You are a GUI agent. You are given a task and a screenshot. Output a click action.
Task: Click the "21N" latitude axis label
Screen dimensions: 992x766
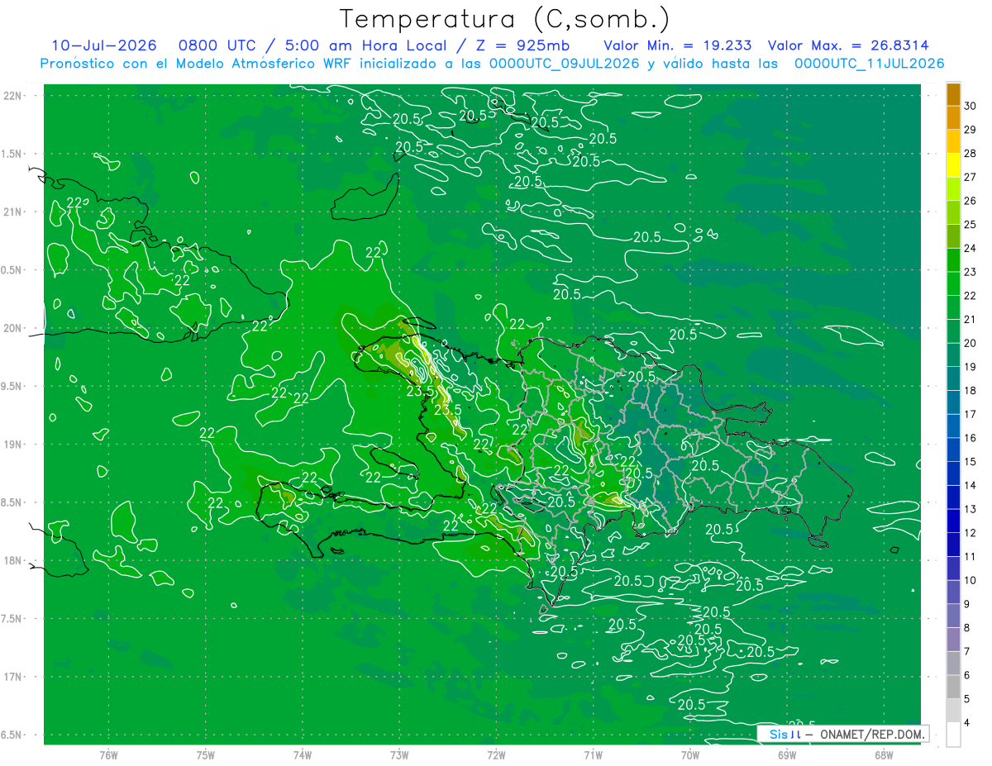tap(12, 212)
